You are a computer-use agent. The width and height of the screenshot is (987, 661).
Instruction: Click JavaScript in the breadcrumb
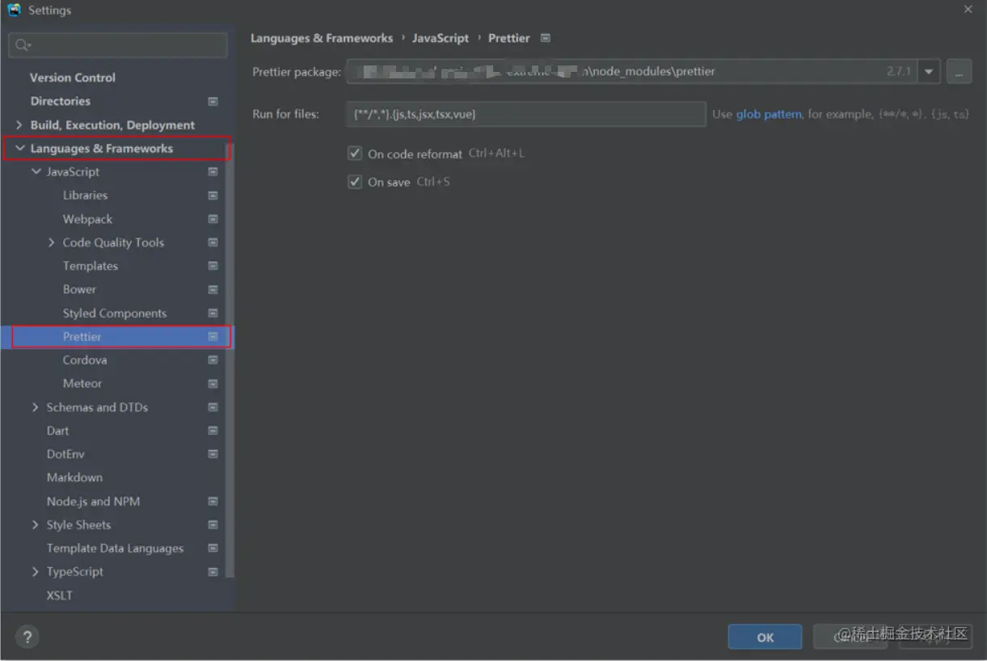point(441,38)
